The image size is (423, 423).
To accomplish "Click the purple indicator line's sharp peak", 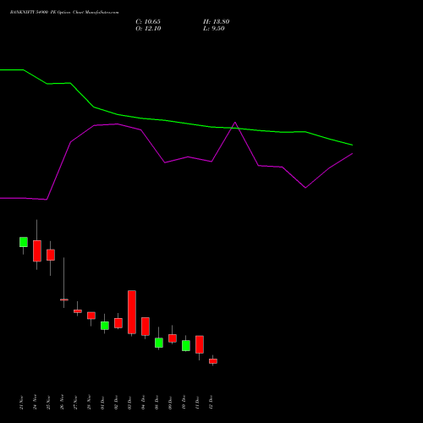I will (x=235, y=123).
